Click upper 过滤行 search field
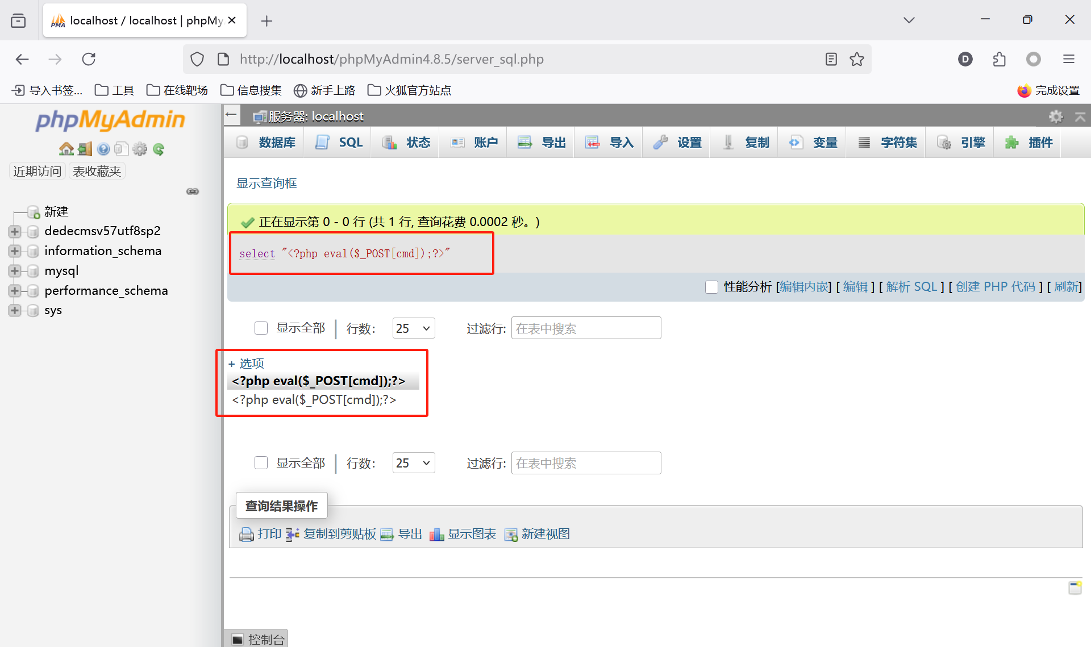The height and width of the screenshot is (647, 1091). 586,328
